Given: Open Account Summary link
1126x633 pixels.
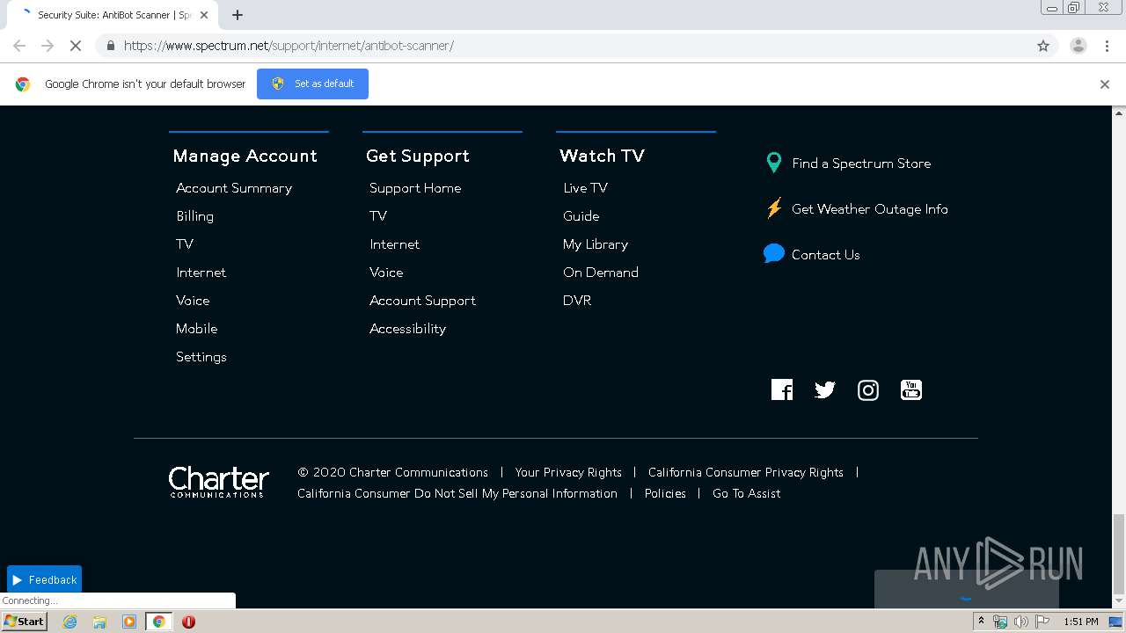Looking at the screenshot, I should pos(234,187).
